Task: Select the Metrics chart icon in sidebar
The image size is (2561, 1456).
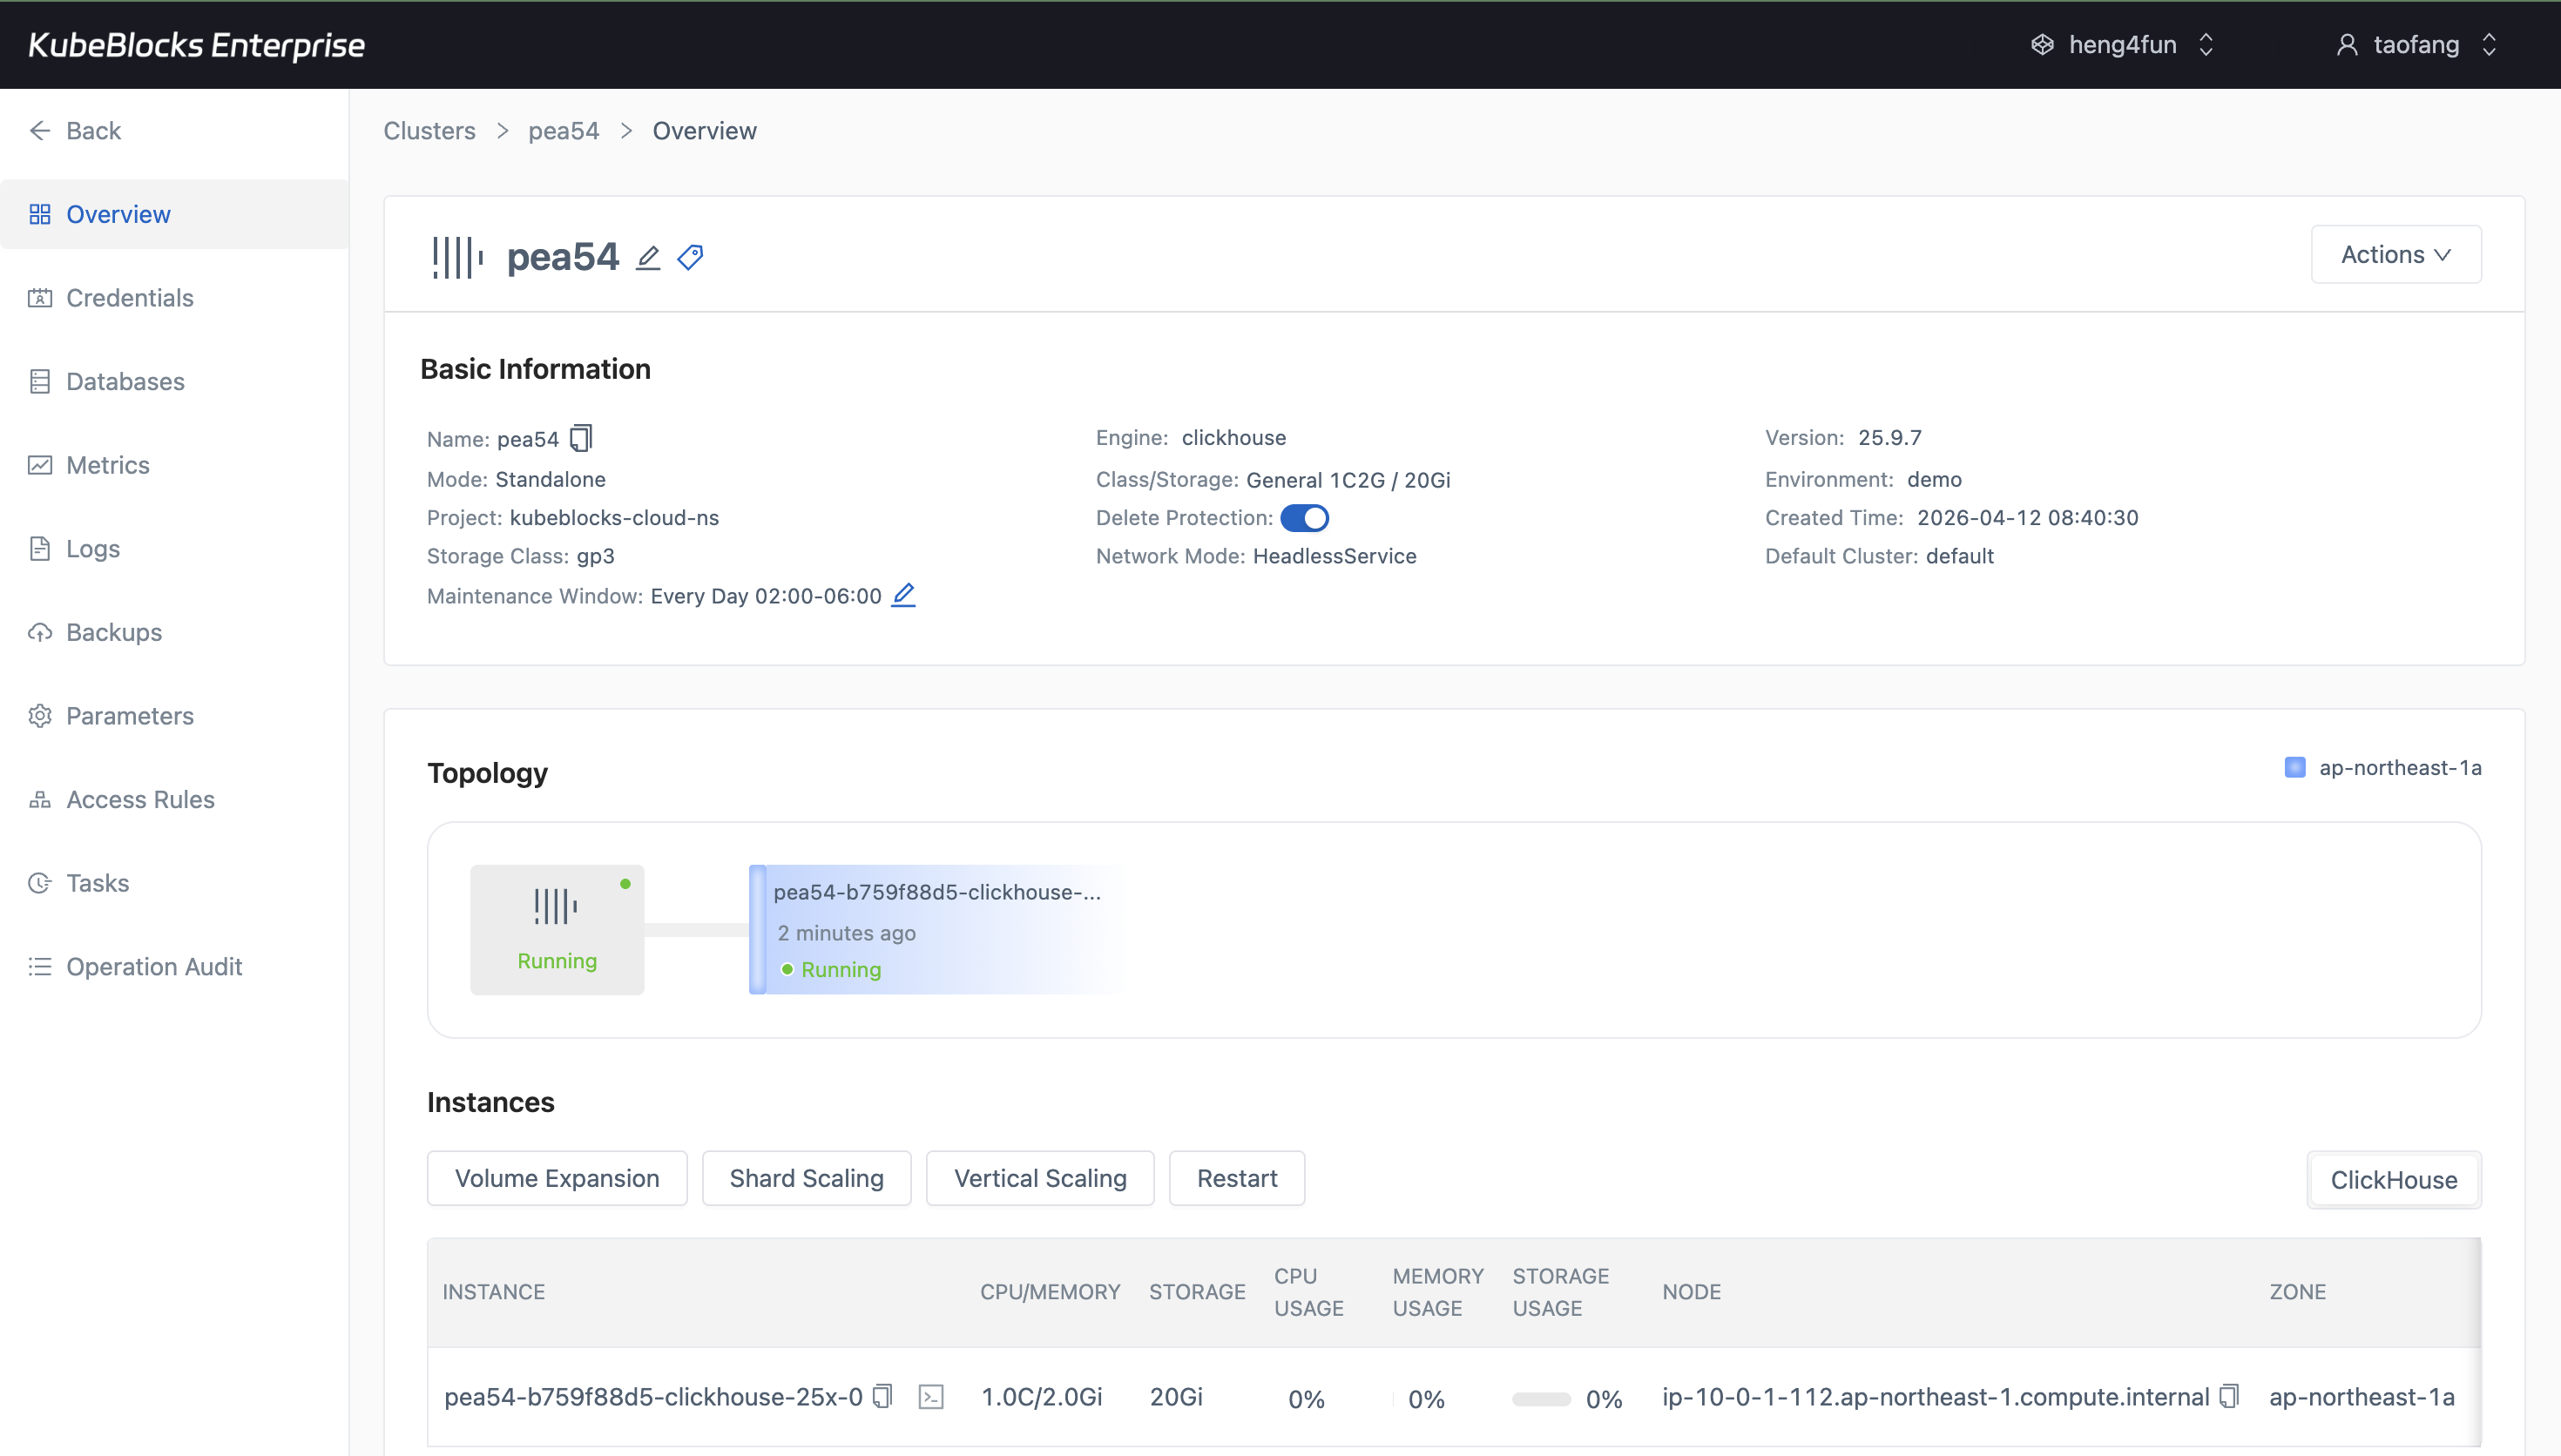Action: (x=40, y=464)
